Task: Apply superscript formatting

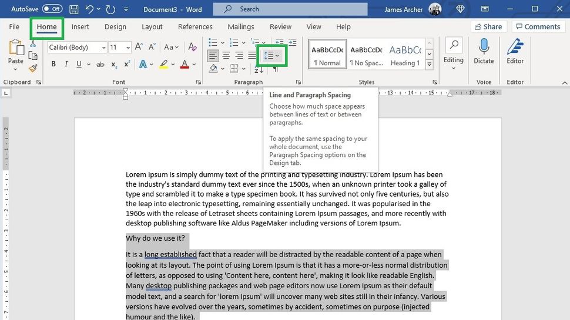Action: tap(127, 64)
